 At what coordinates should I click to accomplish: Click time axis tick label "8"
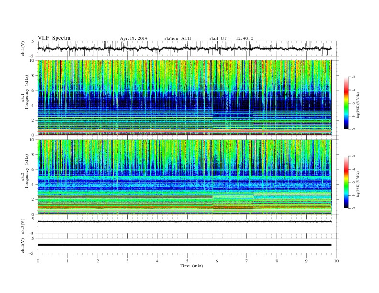click(277, 261)
